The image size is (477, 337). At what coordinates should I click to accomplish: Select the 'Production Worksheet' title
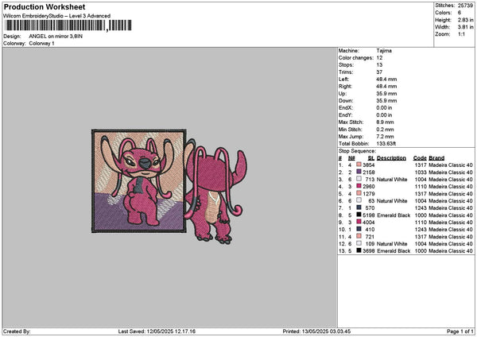coord(45,7)
